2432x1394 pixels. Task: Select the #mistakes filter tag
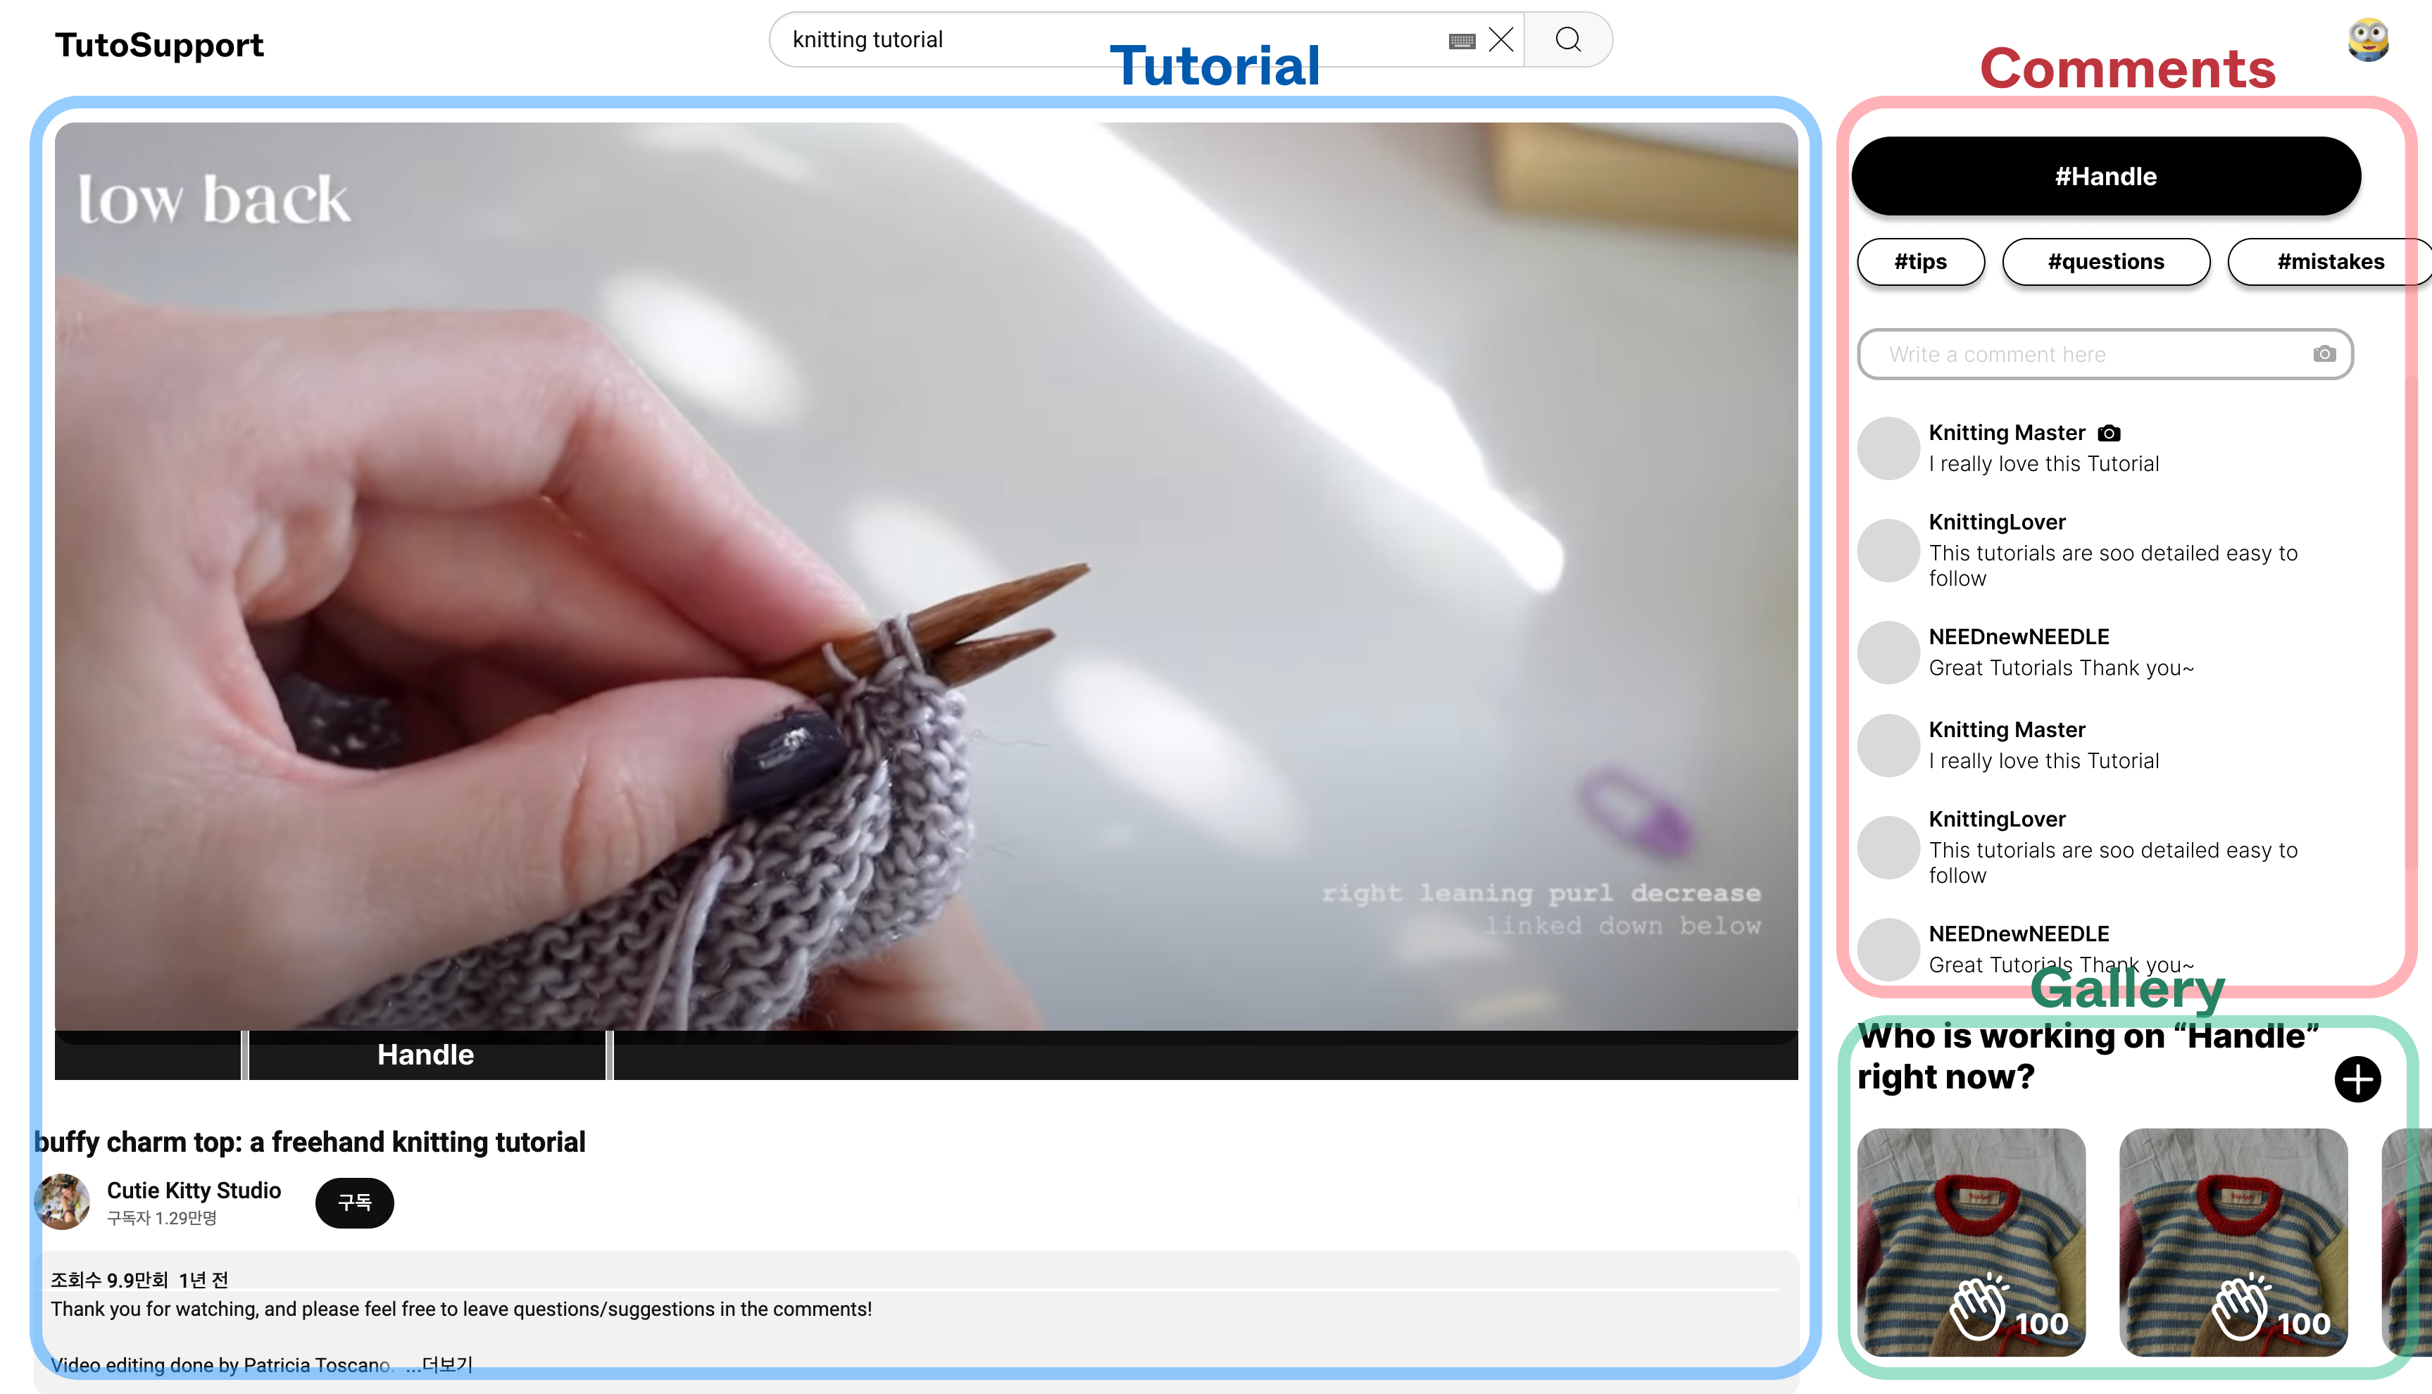(x=2329, y=261)
